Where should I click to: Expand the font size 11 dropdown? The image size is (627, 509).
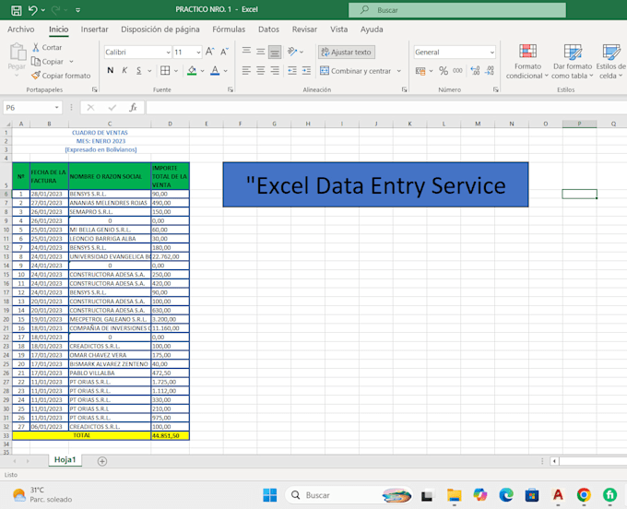pos(198,53)
